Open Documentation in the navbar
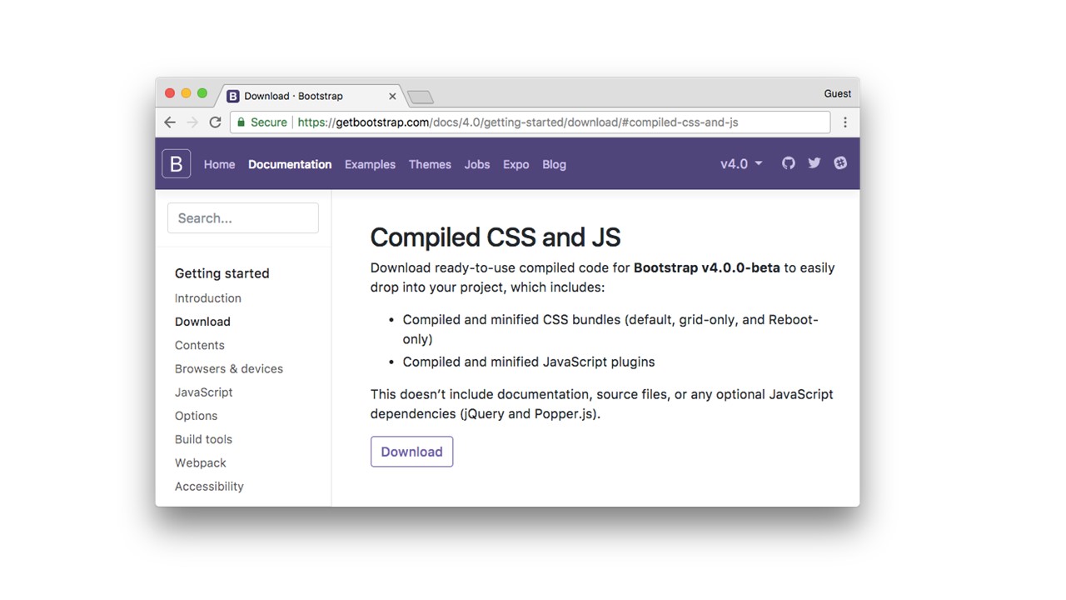1066x600 pixels. click(290, 164)
